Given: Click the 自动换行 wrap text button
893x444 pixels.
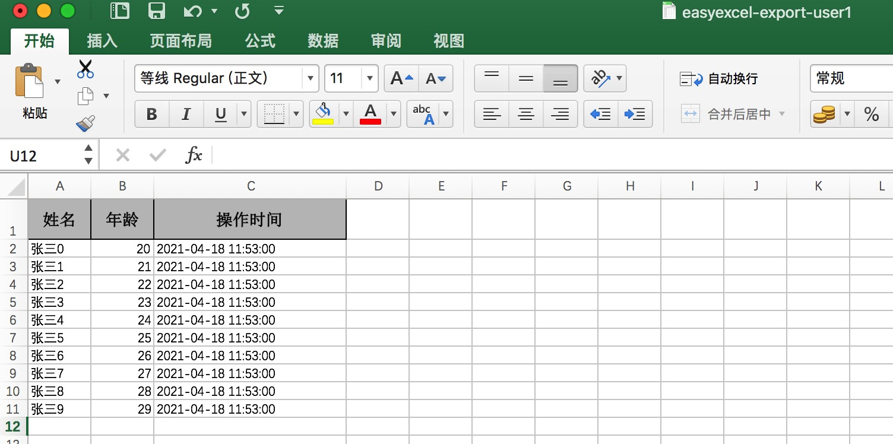Looking at the screenshot, I should (719, 79).
